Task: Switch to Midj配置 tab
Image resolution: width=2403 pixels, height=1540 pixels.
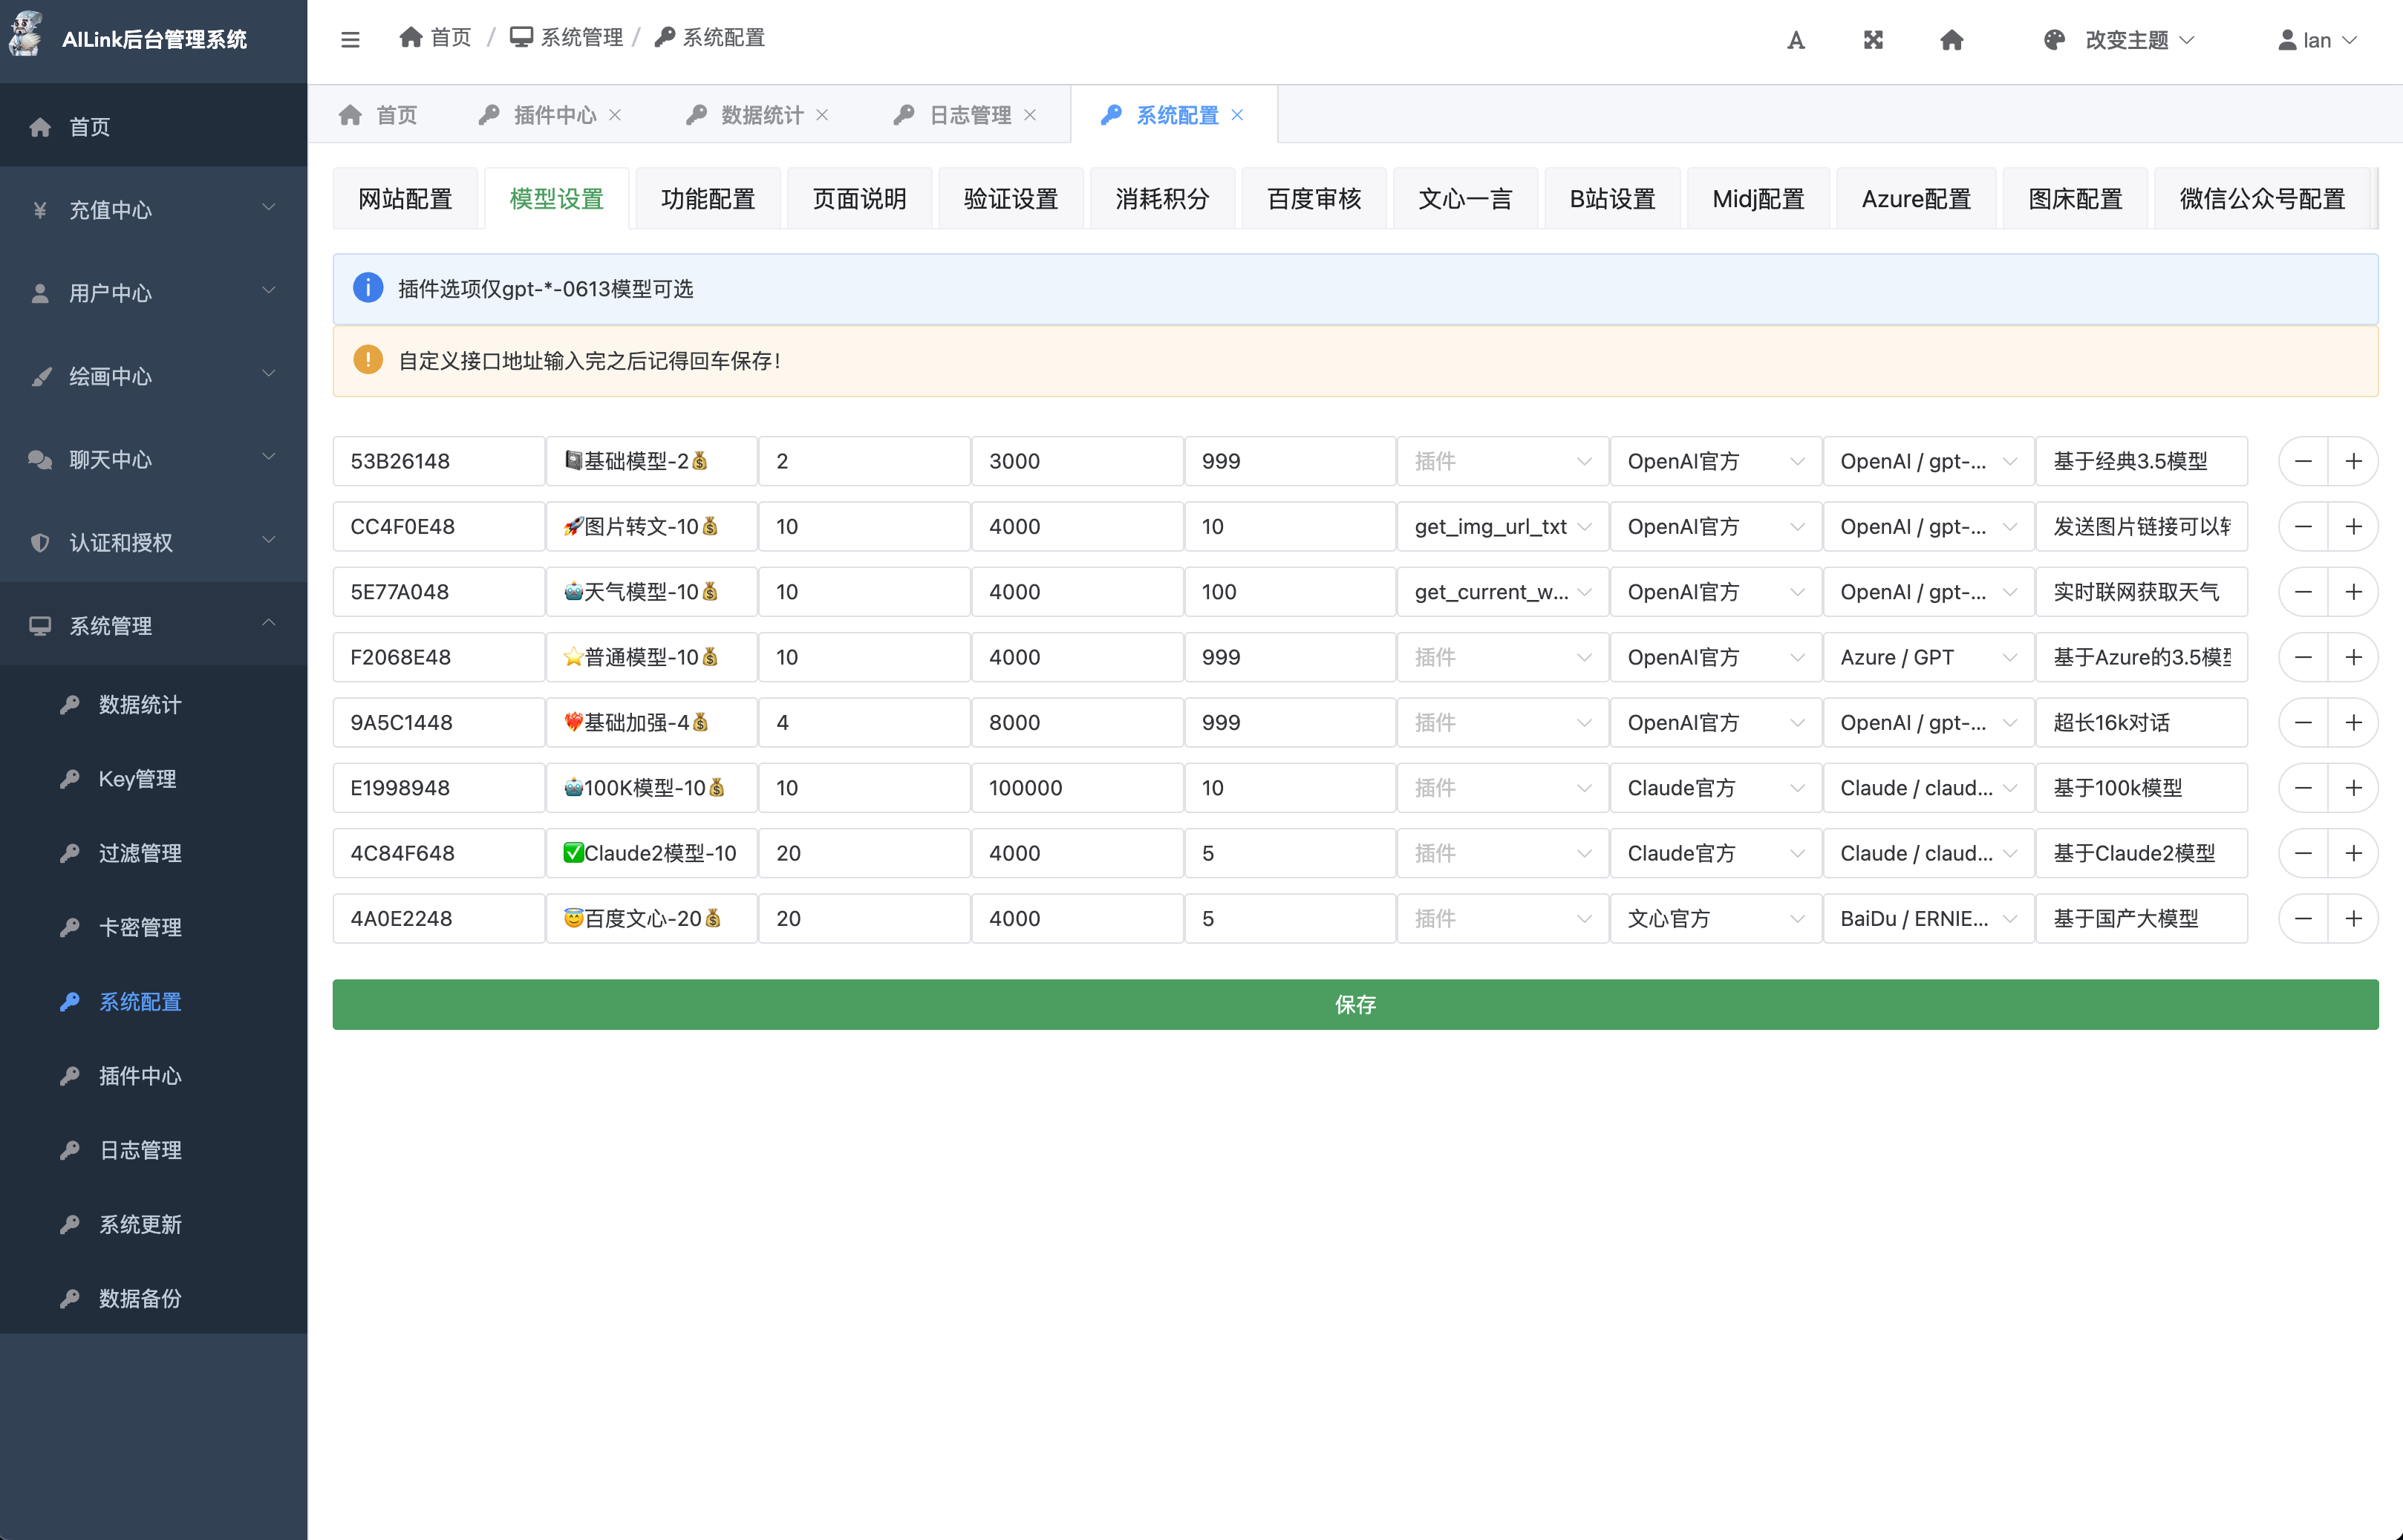Action: click(1758, 199)
